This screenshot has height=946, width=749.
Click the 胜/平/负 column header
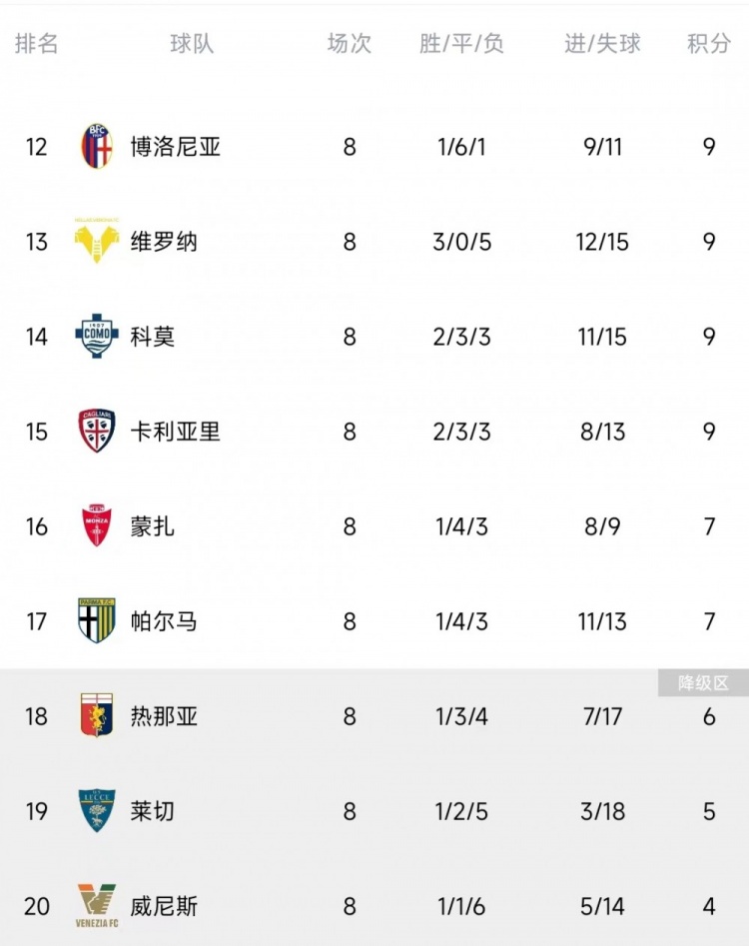(x=462, y=44)
